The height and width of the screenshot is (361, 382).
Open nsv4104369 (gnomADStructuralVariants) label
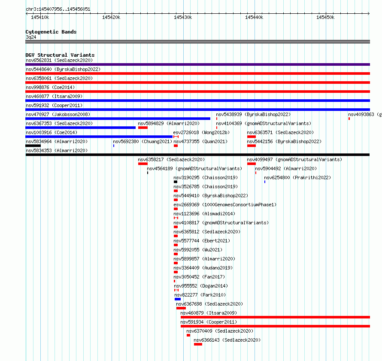click(x=264, y=123)
